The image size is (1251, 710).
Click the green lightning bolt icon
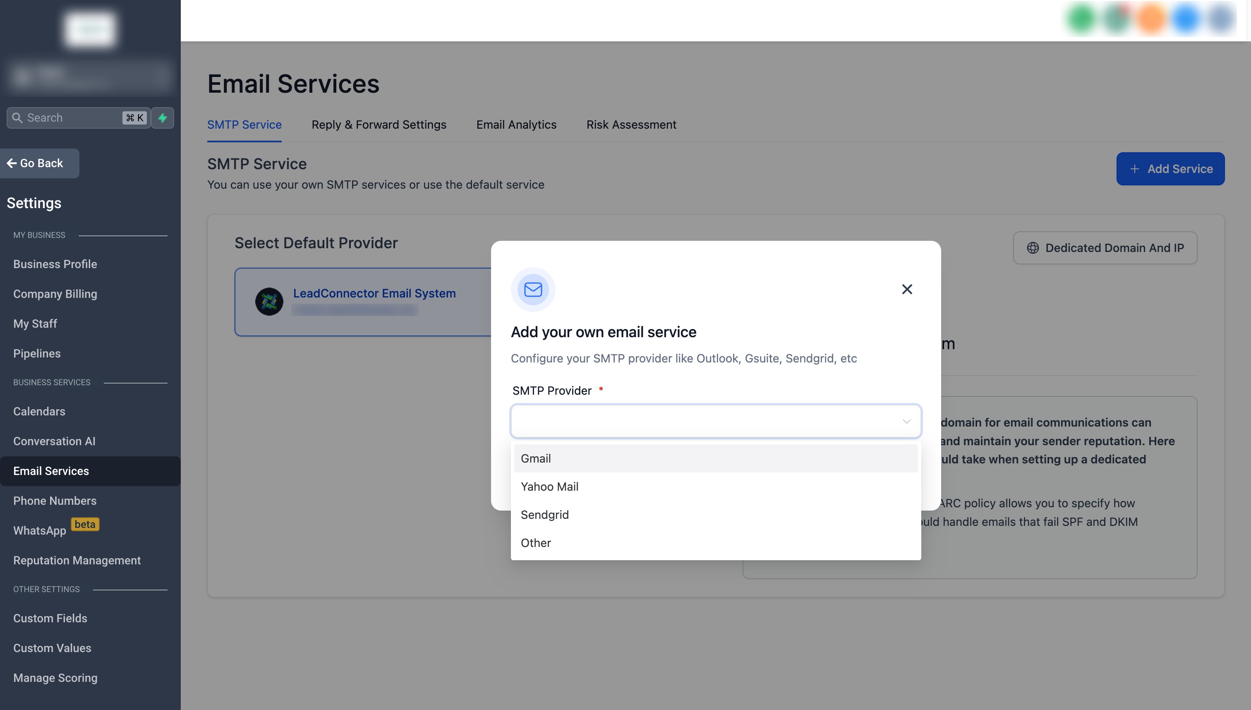click(163, 118)
